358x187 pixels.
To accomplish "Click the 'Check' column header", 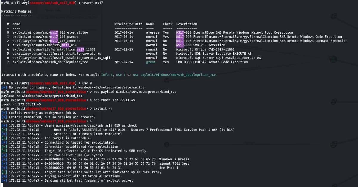I will tap(168, 24).
